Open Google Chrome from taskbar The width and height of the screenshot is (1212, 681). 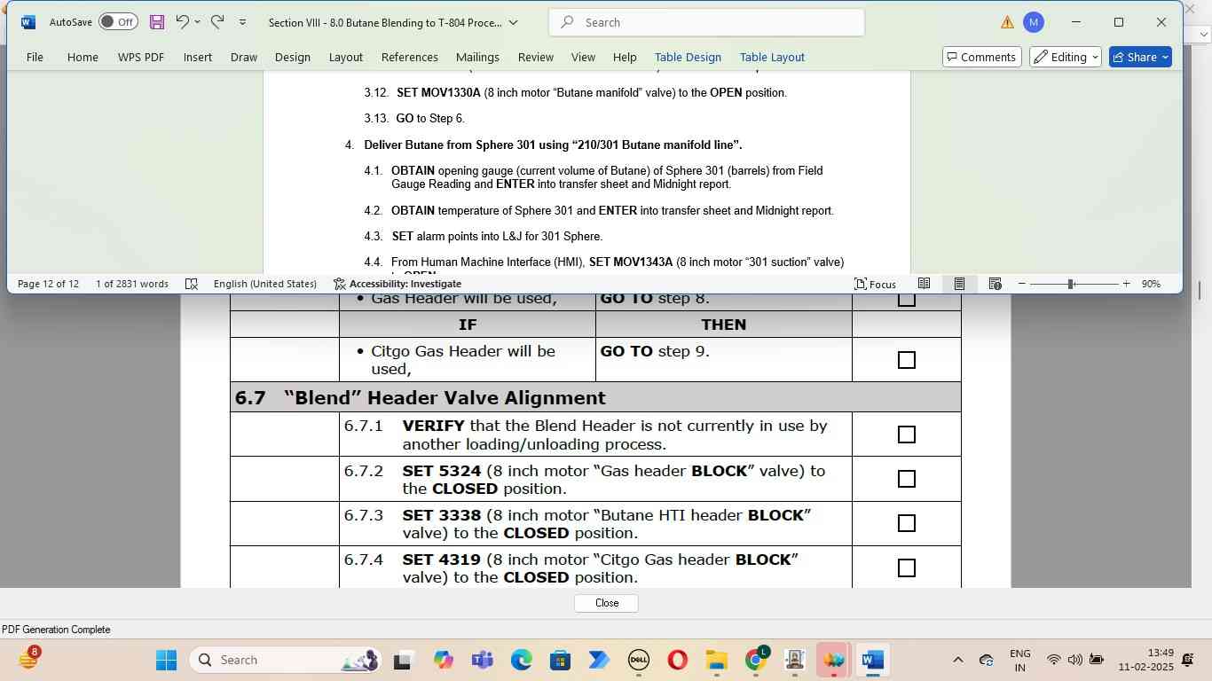point(756,660)
